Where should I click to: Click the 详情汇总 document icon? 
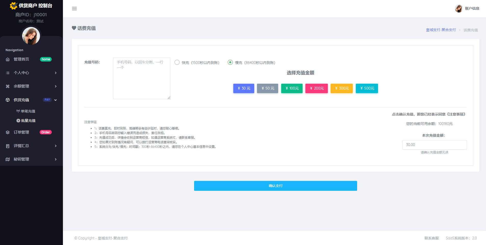pyautogui.click(x=8, y=146)
